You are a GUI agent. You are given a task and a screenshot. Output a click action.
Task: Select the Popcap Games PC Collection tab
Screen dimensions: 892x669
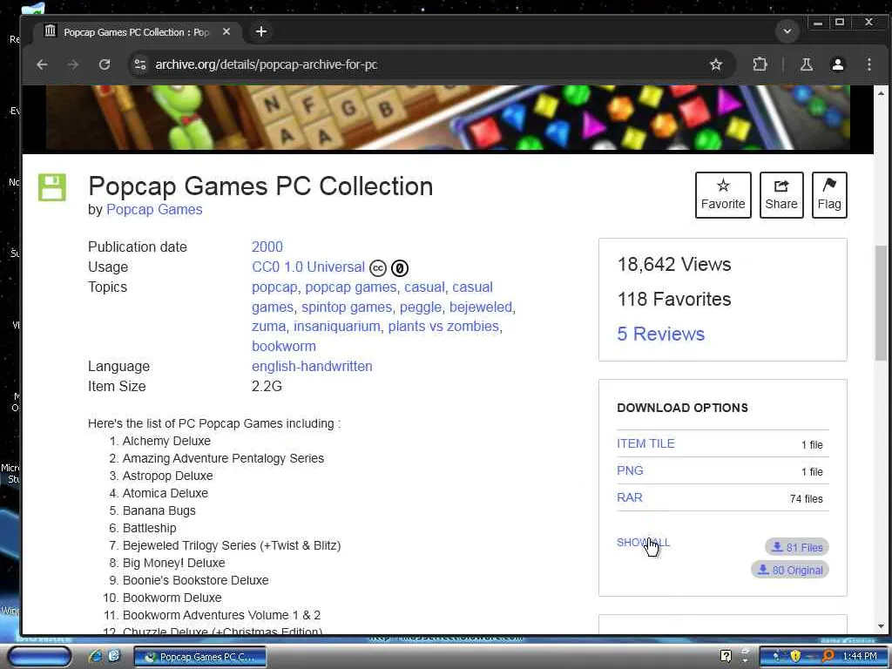coord(137,32)
